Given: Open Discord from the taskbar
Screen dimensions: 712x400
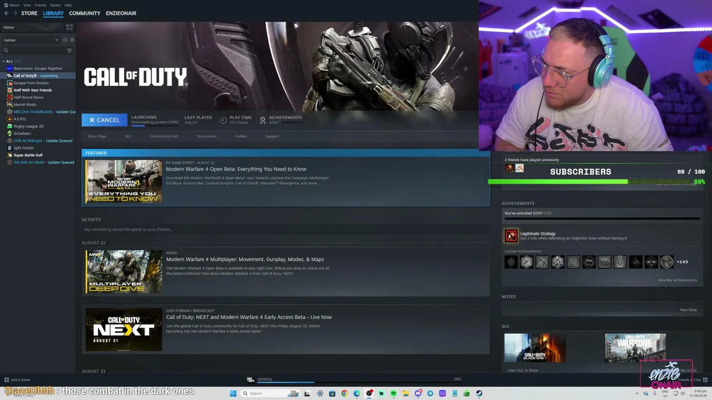Looking at the screenshot, I should (x=418, y=393).
